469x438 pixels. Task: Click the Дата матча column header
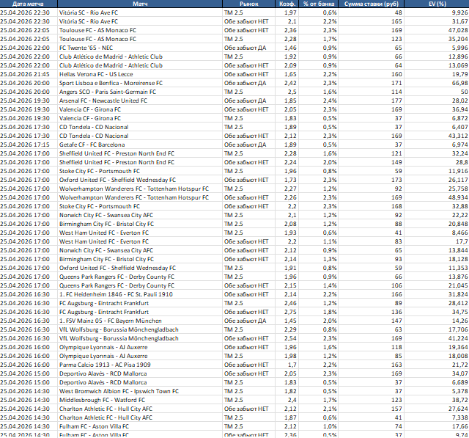[29, 4]
